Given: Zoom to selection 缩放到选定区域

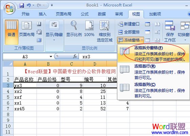Looking at the screenshot, I should (104, 31).
